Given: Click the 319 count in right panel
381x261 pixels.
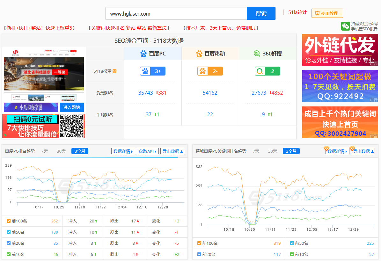Looking at the screenshot, I should (277, 243).
